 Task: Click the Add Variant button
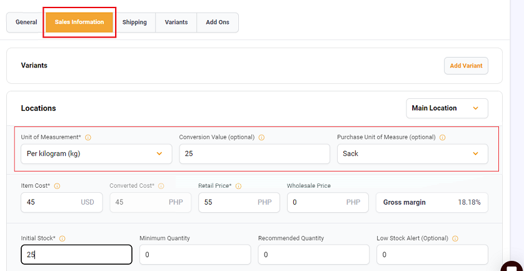pyautogui.click(x=466, y=66)
